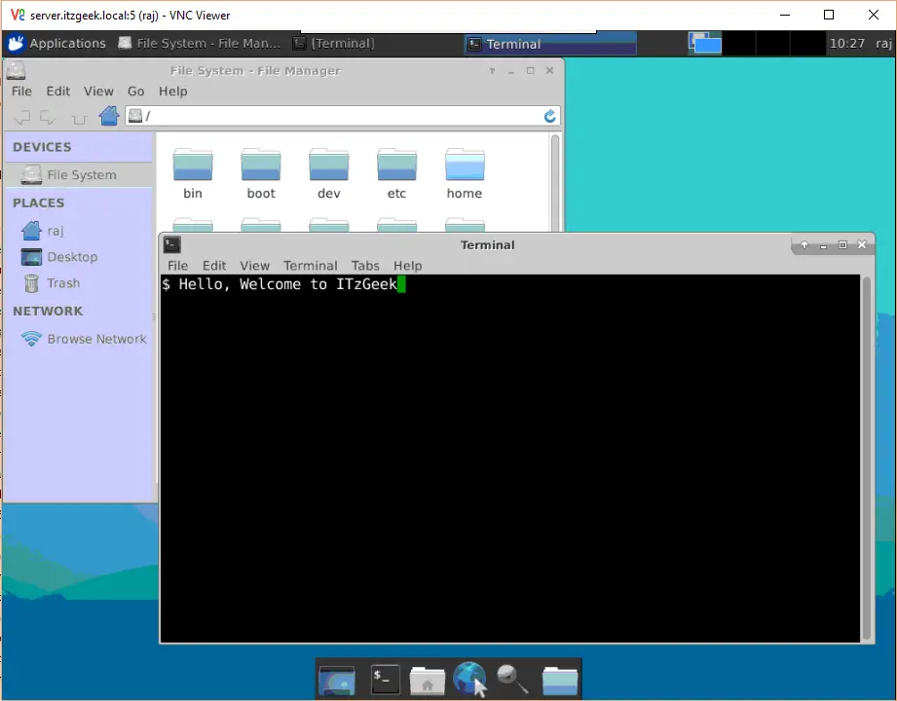Open Terminal menu in Terminal window
This screenshot has width=897, height=701.
(x=310, y=266)
